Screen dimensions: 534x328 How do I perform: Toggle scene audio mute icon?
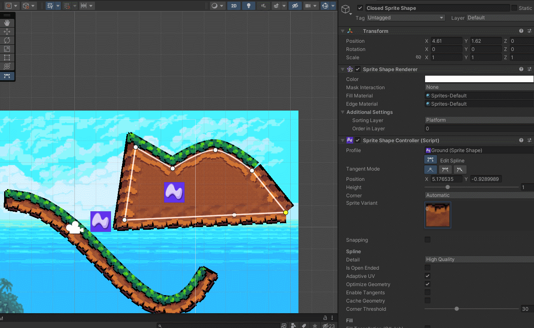[263, 6]
